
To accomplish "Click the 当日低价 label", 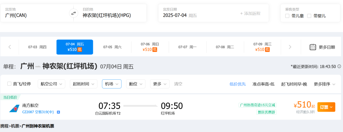I will click(10, 97).
